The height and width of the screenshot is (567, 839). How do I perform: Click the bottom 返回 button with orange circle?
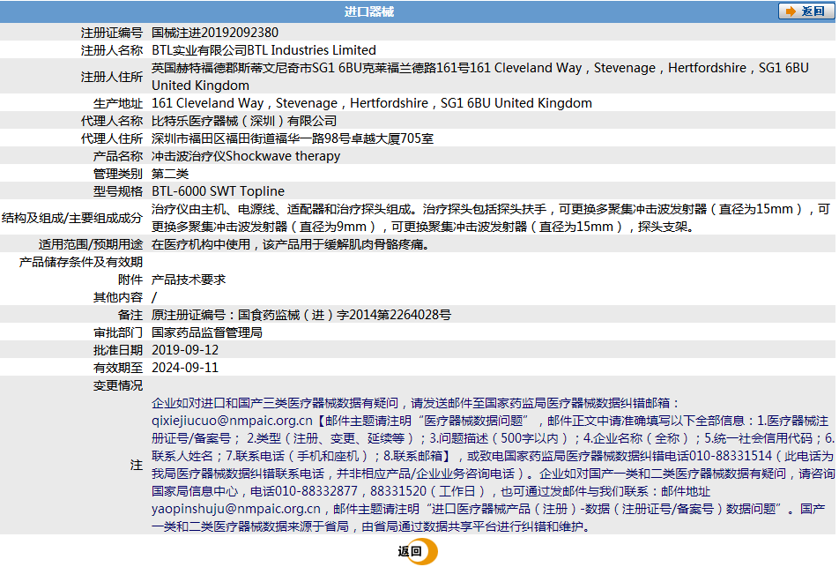click(x=418, y=551)
